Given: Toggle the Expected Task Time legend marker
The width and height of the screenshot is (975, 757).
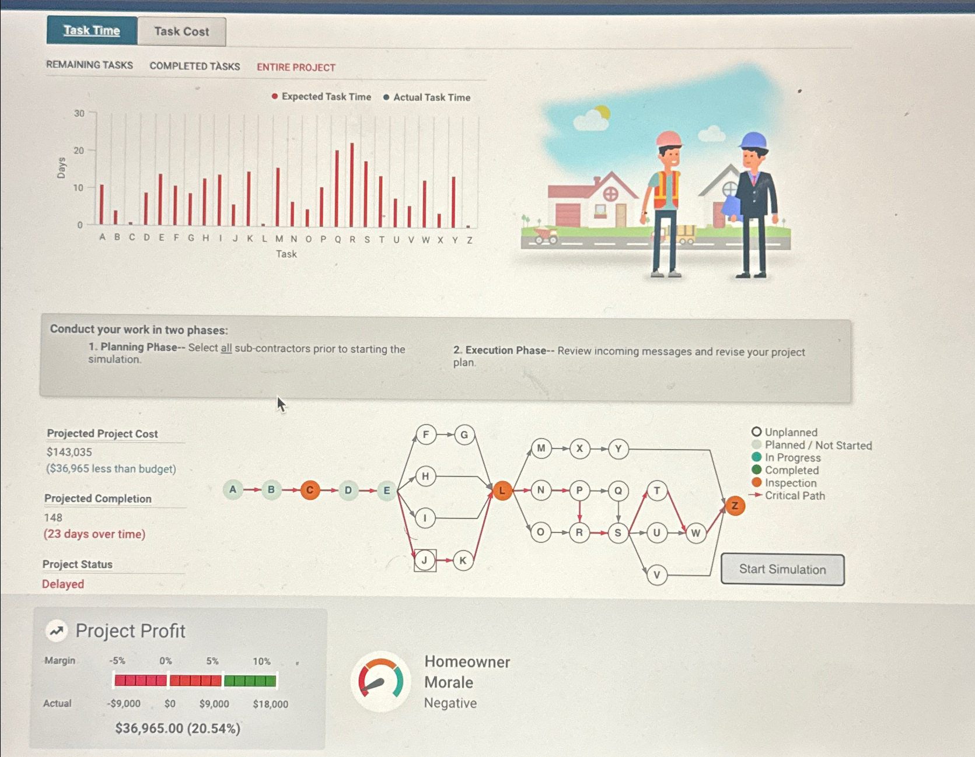Looking at the screenshot, I should (x=274, y=97).
